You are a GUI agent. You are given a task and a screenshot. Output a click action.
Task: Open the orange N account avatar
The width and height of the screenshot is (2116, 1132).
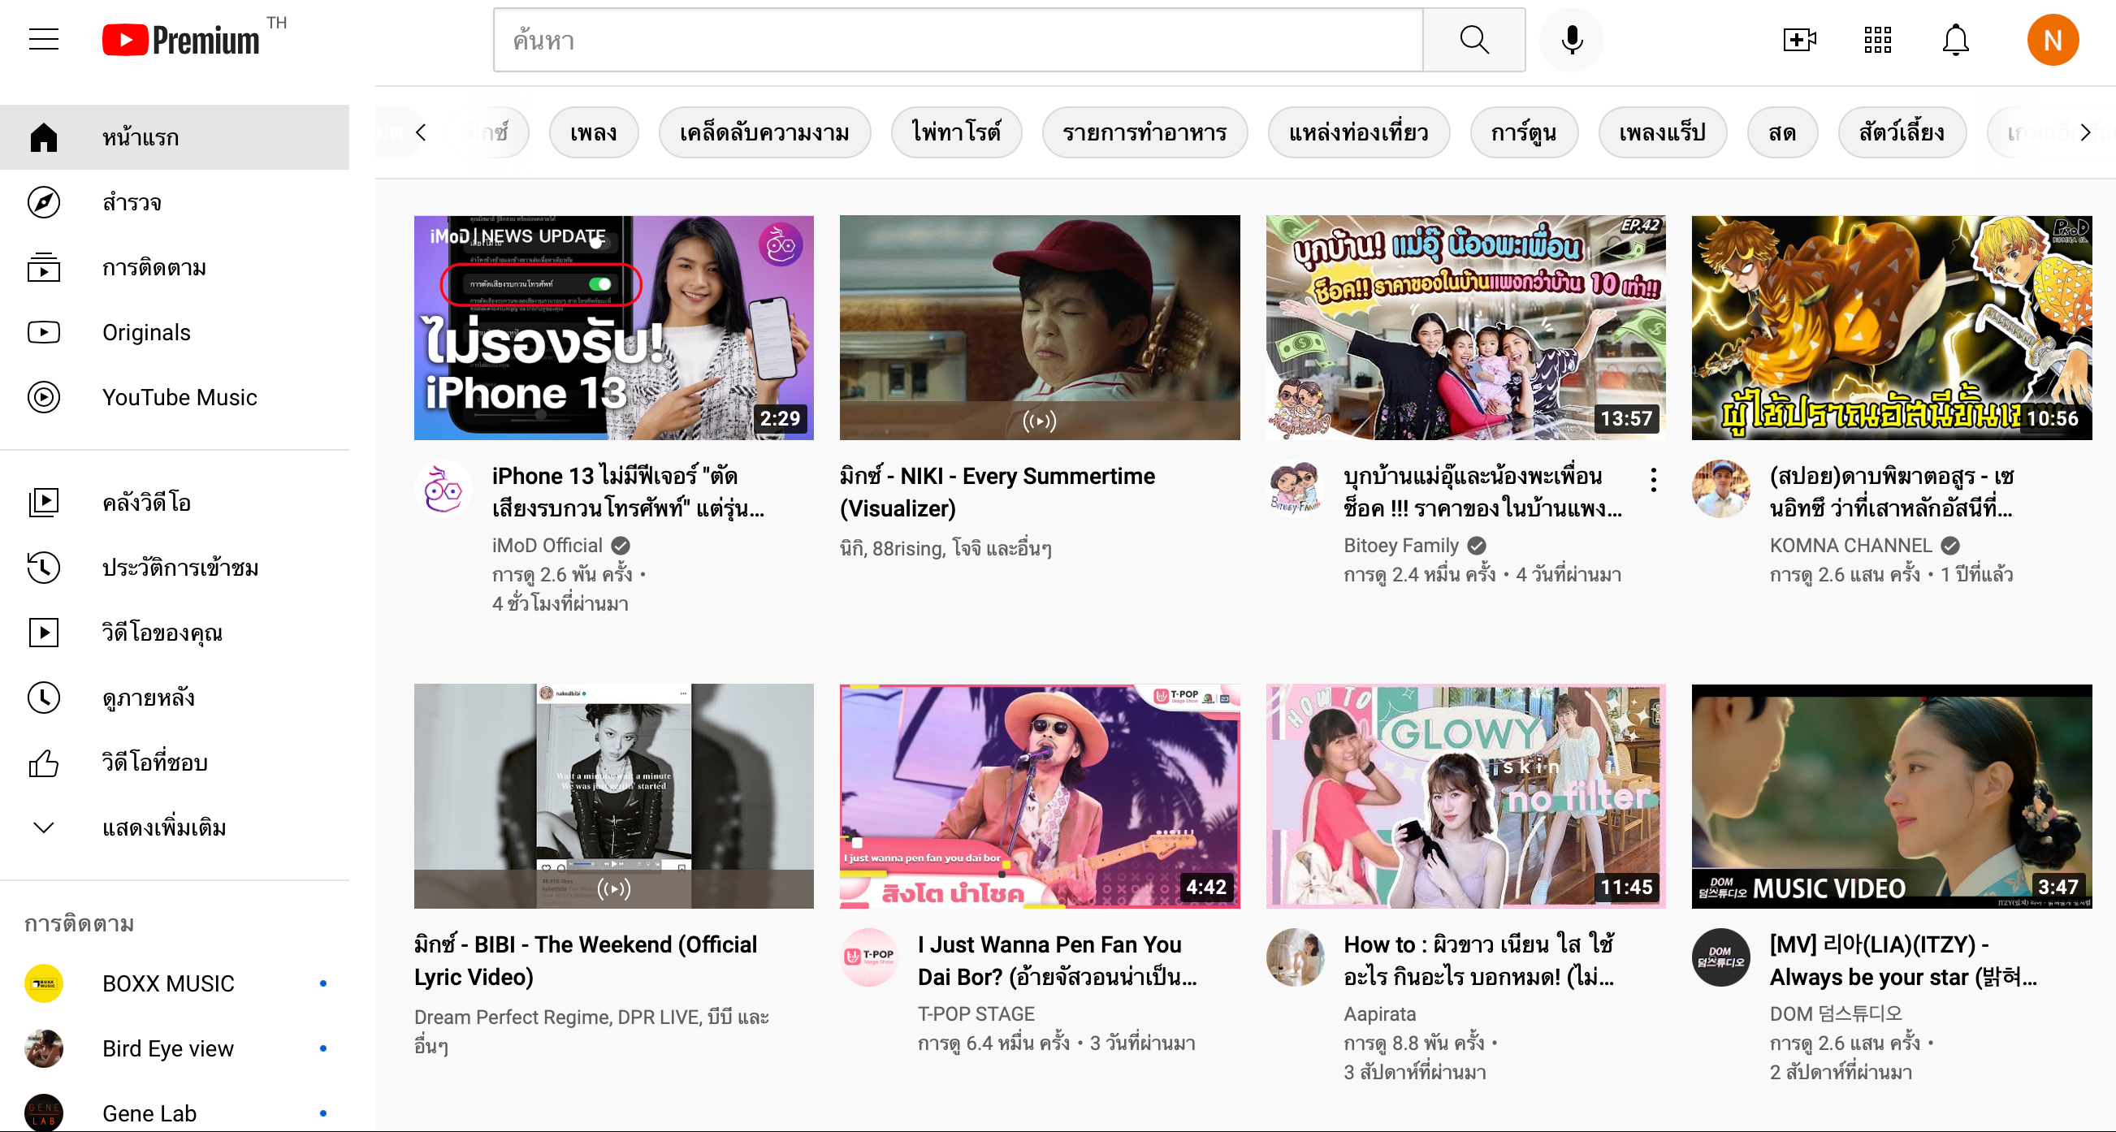click(2051, 40)
